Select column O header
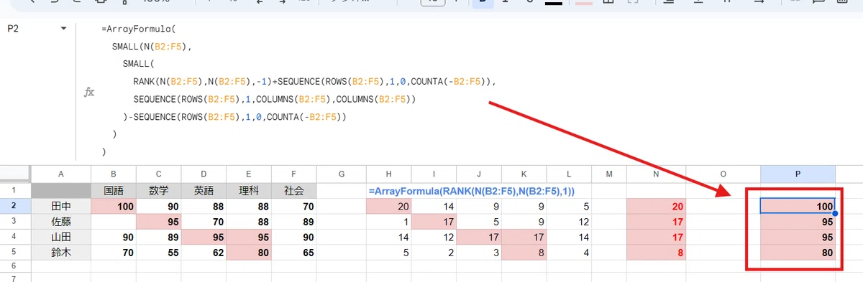This screenshot has width=863, height=282. (x=723, y=174)
